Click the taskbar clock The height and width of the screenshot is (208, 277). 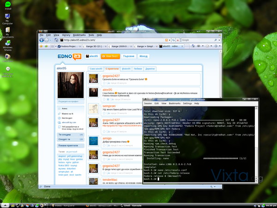point(270,206)
